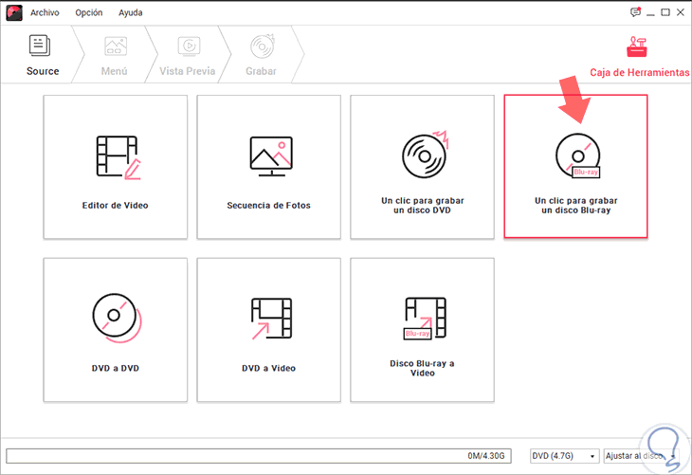The height and width of the screenshot is (475, 692).
Task: Click 'Un clic para grabar un disco DVD' text
Action: point(423,206)
